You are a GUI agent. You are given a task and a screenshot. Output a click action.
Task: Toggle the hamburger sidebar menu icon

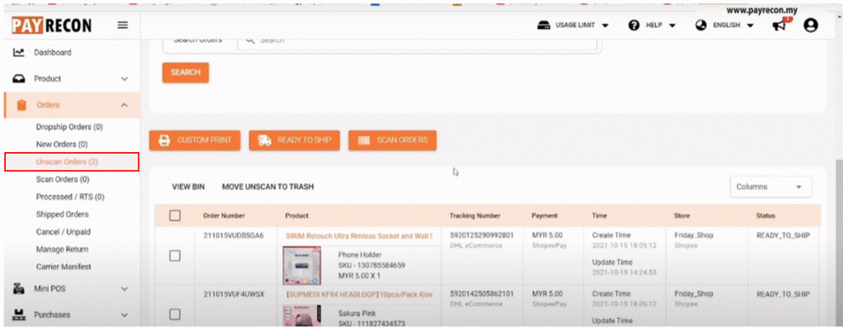pos(123,25)
